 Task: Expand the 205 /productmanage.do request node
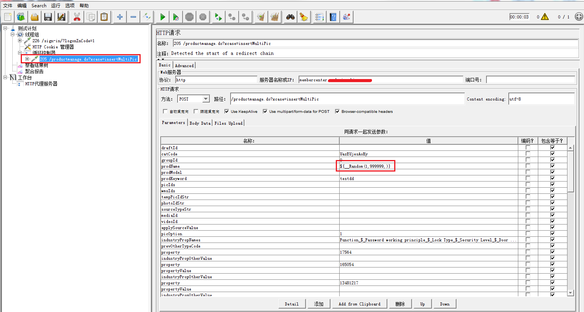tap(27, 59)
